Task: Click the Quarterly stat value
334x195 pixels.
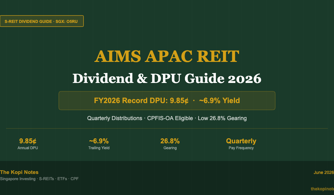Action: point(241,141)
